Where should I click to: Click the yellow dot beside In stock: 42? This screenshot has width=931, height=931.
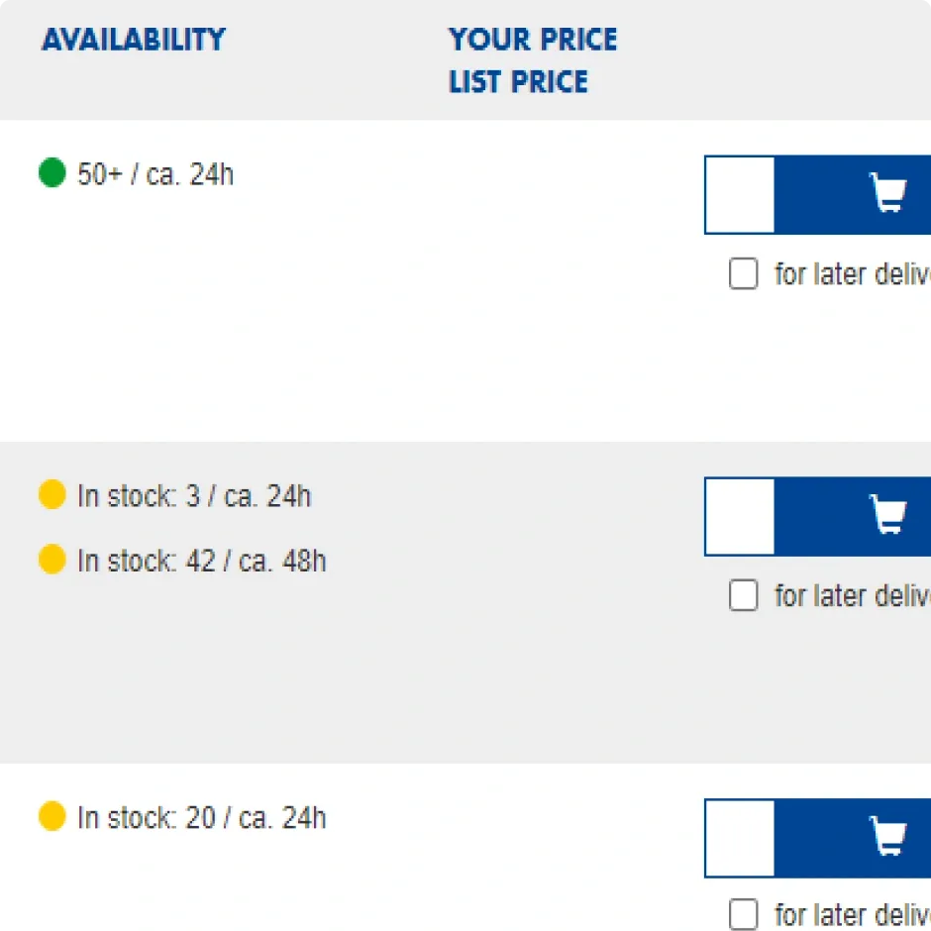point(52,560)
